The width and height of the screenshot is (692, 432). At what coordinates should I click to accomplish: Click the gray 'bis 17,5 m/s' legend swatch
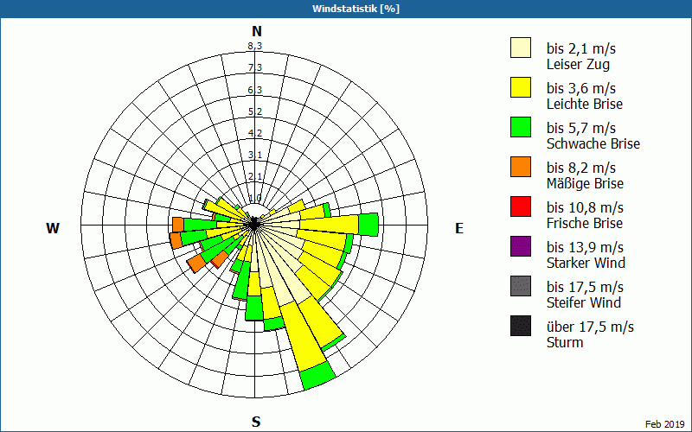click(521, 286)
